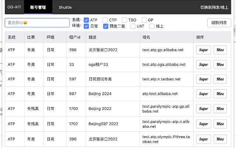The image size is (236, 148).
Task: Click Super for test.atp.gp.alibaba.net row
Action: [203, 50]
